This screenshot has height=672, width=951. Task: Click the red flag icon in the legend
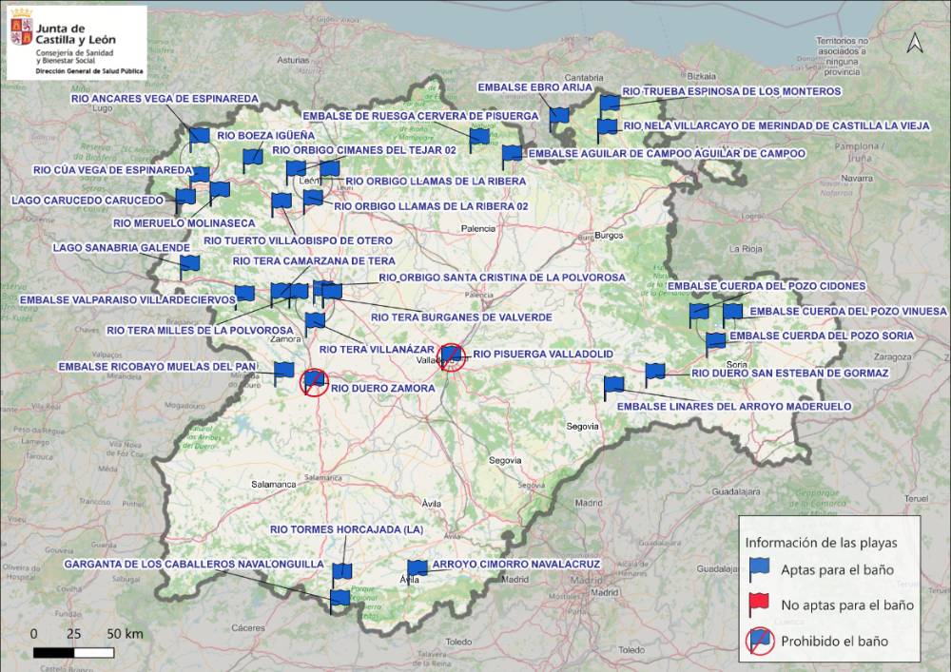(x=759, y=605)
